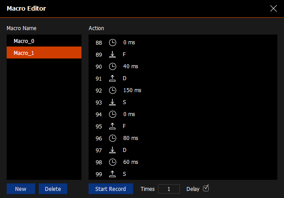
Task: Click the key-down icon for S
Action: [x=113, y=102]
